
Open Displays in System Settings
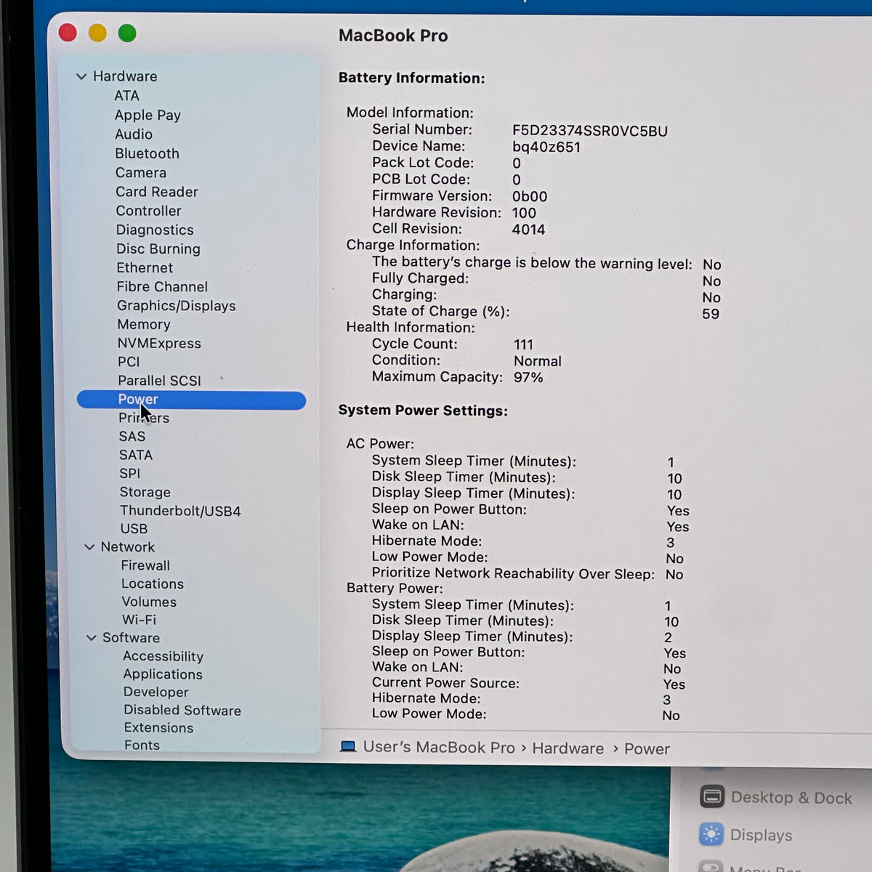pyautogui.click(x=761, y=835)
